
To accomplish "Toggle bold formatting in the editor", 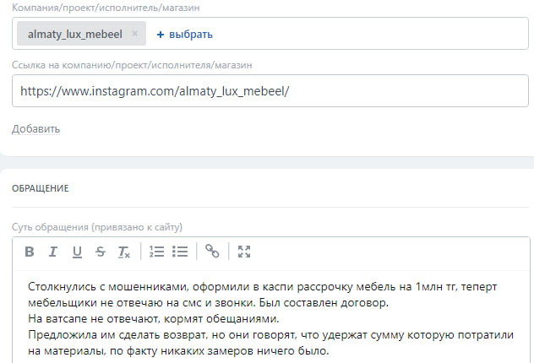I will pyautogui.click(x=29, y=252).
